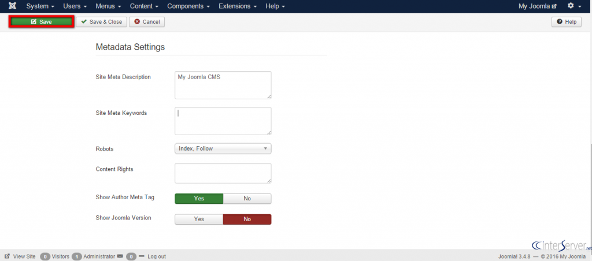
Task: Click the Show Joomla Version label
Action: pos(124,218)
